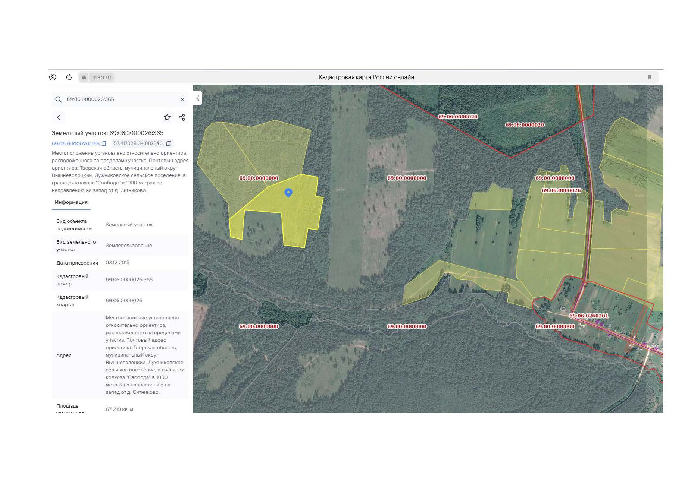Go back using the left arrow button

tap(59, 117)
